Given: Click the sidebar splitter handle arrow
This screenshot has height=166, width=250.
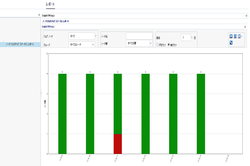Looking at the screenshot, I should (41, 93).
